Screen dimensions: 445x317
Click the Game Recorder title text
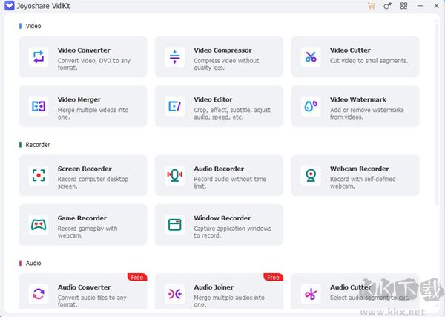coord(82,218)
